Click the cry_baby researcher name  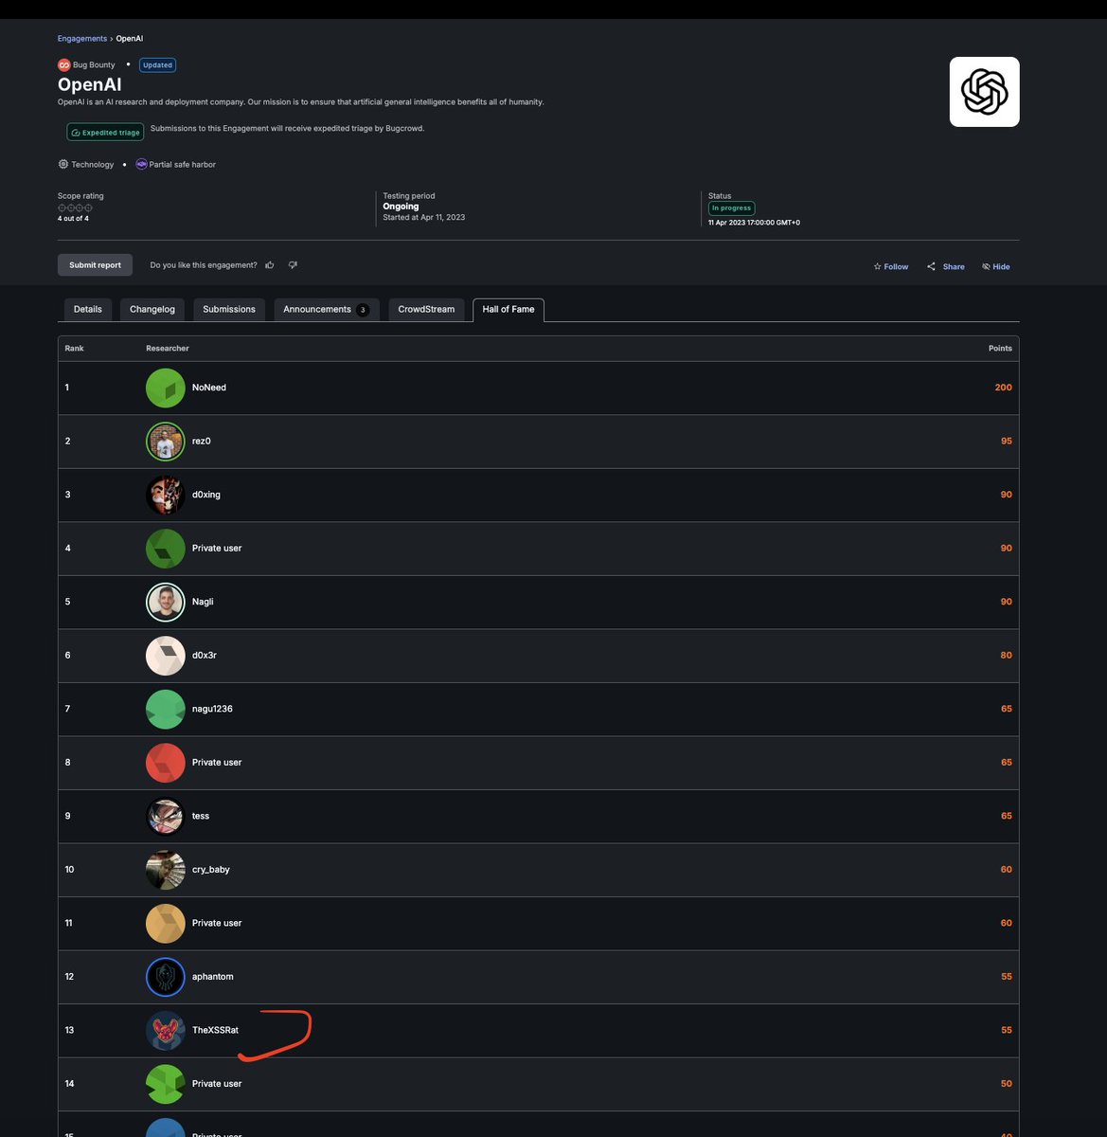[x=211, y=870]
